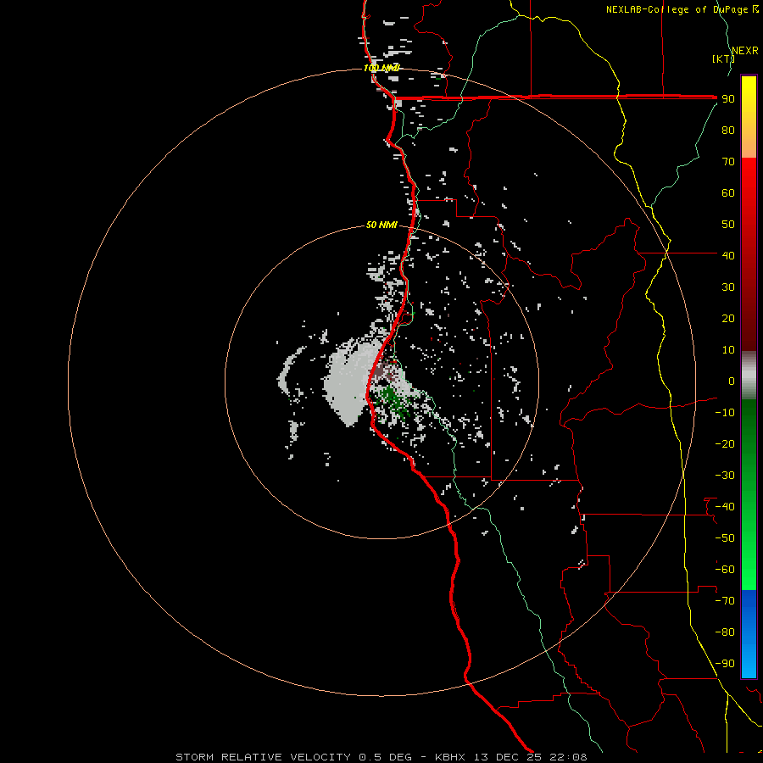Click the 0 value on the legend
This screenshot has height=763, width=763.
pyautogui.click(x=732, y=381)
